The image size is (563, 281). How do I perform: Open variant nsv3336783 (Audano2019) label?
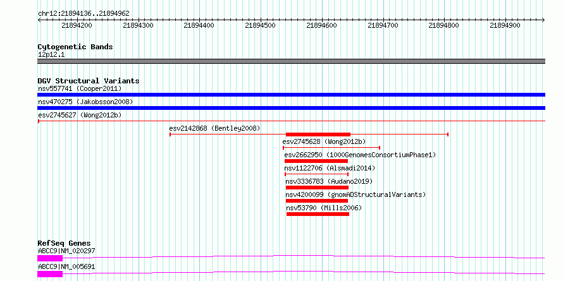[329, 181]
